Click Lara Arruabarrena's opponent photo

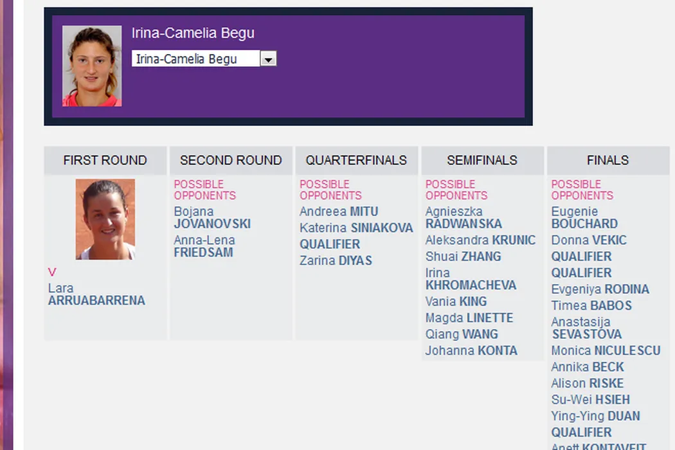coord(105,219)
